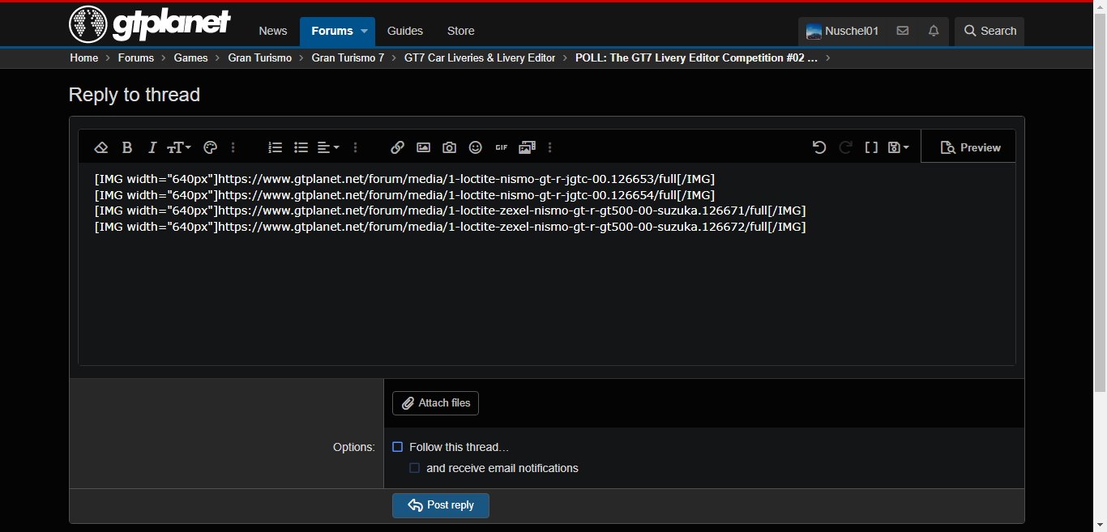This screenshot has height=532, width=1107.
Task: Open the alerts bell icon
Action: tap(934, 31)
